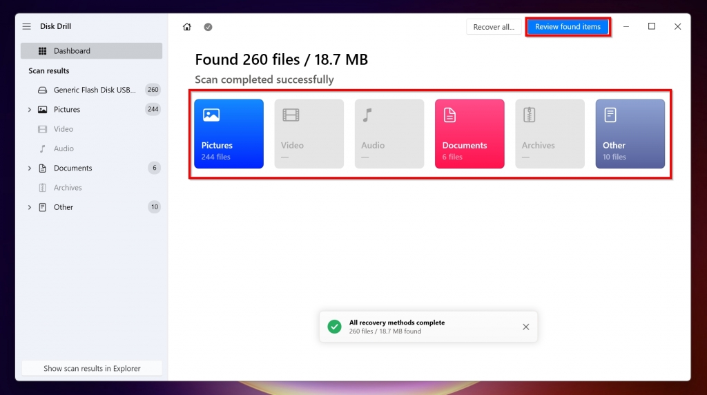Expand the Pictures tree node
Image resolution: width=707 pixels, height=395 pixels.
[x=29, y=110]
